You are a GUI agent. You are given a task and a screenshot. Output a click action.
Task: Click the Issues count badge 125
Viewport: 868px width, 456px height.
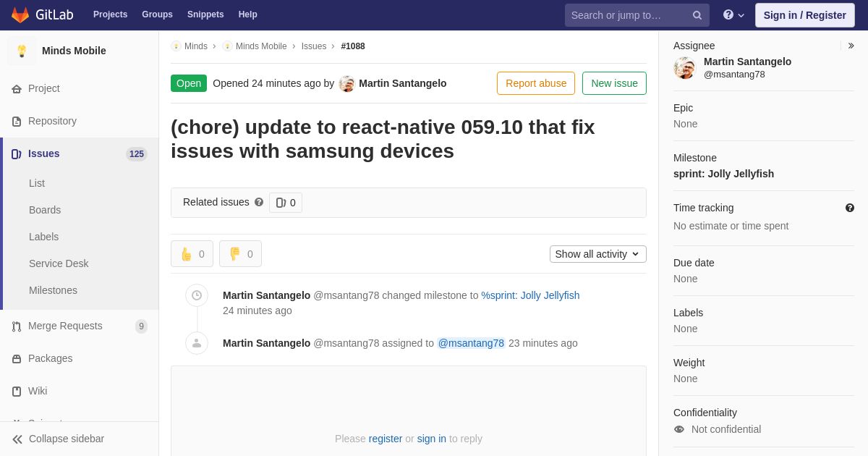pos(137,154)
